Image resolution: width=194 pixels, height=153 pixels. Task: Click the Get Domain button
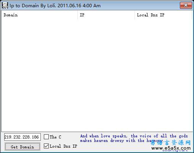pyautogui.click(x=22, y=147)
